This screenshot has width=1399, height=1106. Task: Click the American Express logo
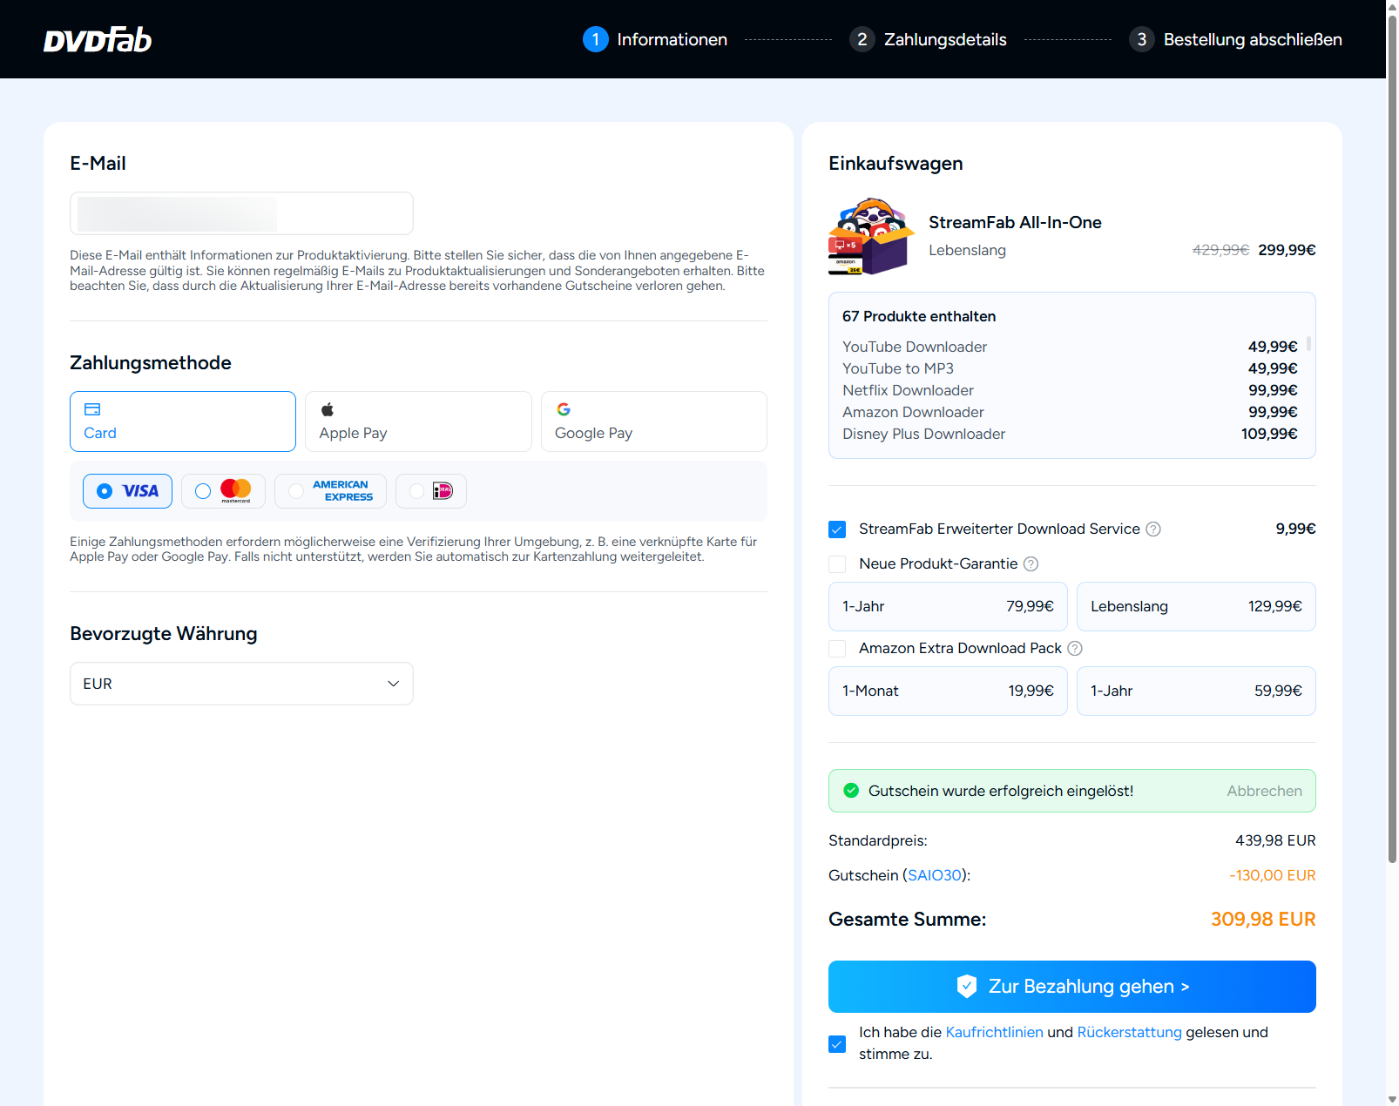pos(342,491)
